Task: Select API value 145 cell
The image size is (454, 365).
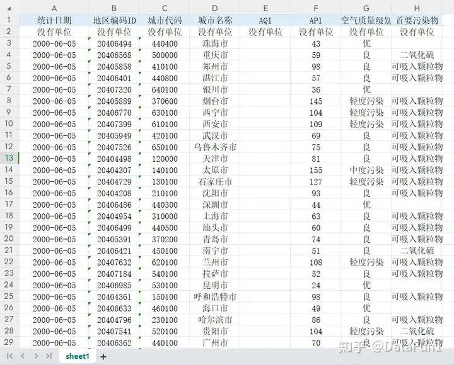Action: tap(316, 101)
